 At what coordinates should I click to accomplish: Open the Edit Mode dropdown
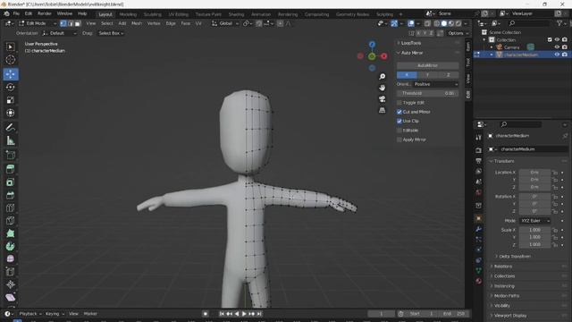[38, 23]
